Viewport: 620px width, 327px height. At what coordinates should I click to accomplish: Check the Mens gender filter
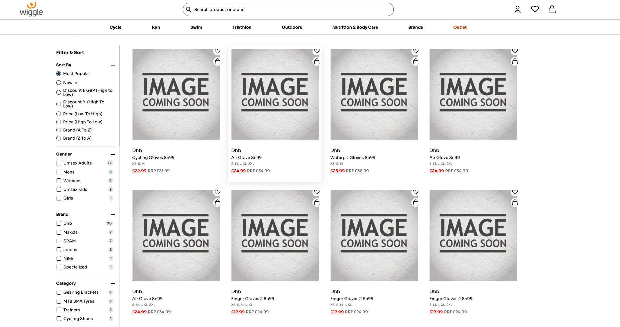59,172
